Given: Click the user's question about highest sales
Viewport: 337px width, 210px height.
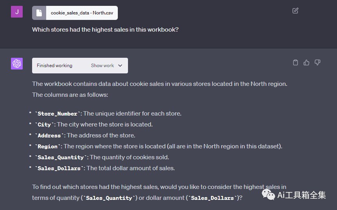Looking at the screenshot, I should coord(105,29).
